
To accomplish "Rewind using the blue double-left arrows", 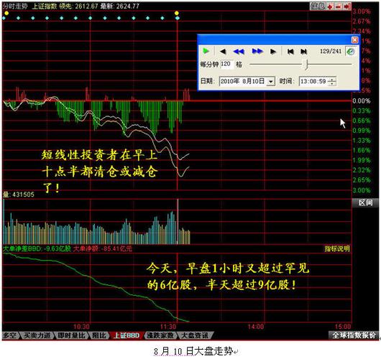I will 239,52.
